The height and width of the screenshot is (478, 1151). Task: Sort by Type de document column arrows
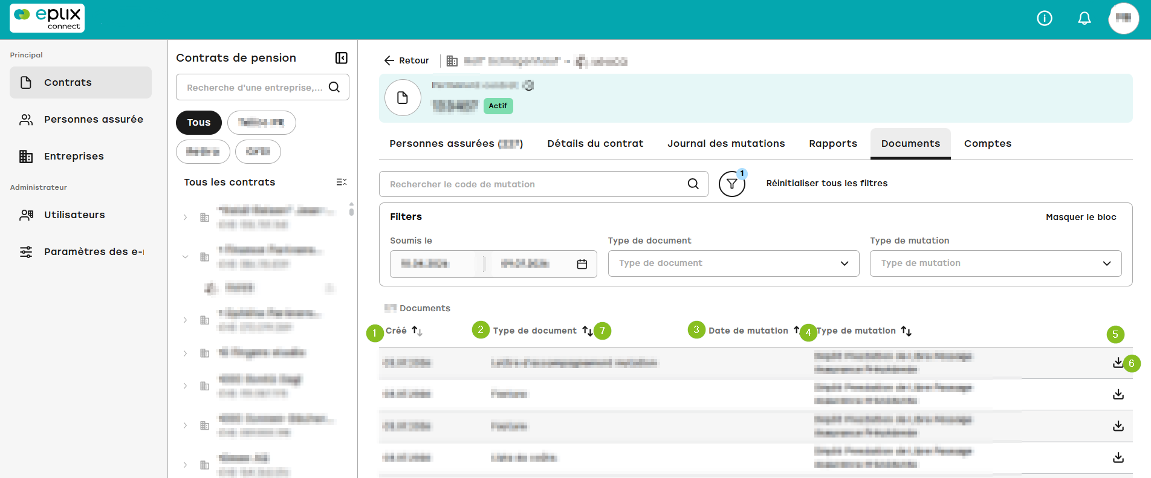coord(588,331)
